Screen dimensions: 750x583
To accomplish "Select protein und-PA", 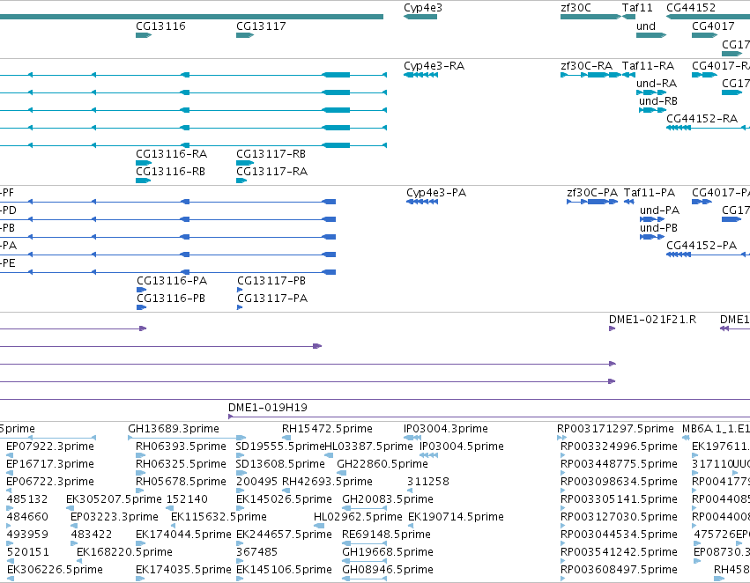I will coord(659,210).
